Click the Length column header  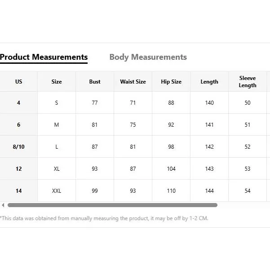point(209,82)
